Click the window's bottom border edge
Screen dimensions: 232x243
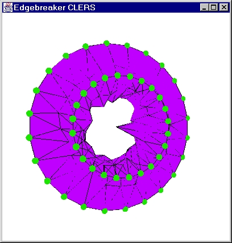(x=116, y=242)
